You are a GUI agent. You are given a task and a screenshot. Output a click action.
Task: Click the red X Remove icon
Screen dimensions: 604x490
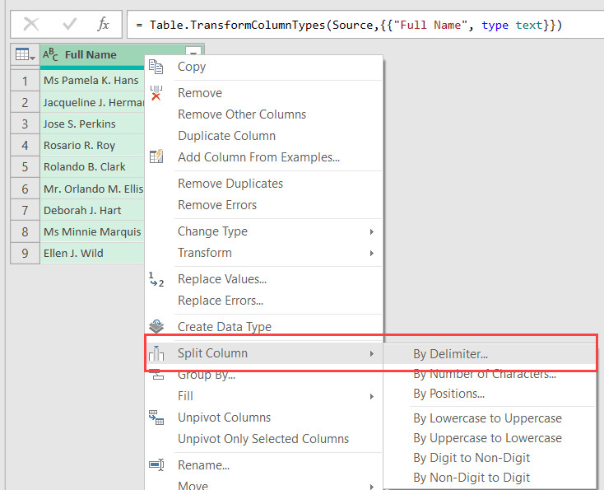click(156, 93)
